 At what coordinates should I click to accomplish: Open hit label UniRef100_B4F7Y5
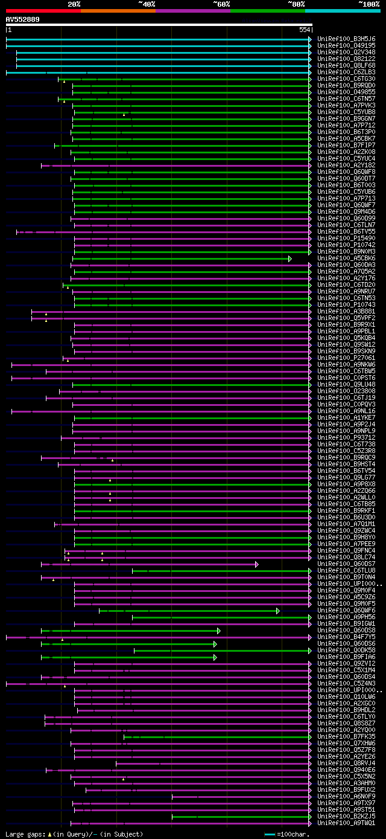click(346, 637)
